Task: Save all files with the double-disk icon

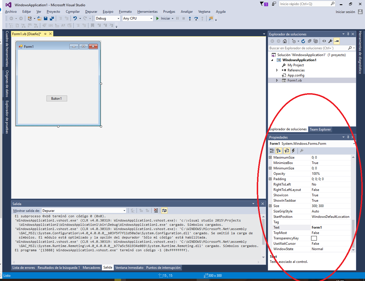Action: pyautogui.click(x=52, y=18)
